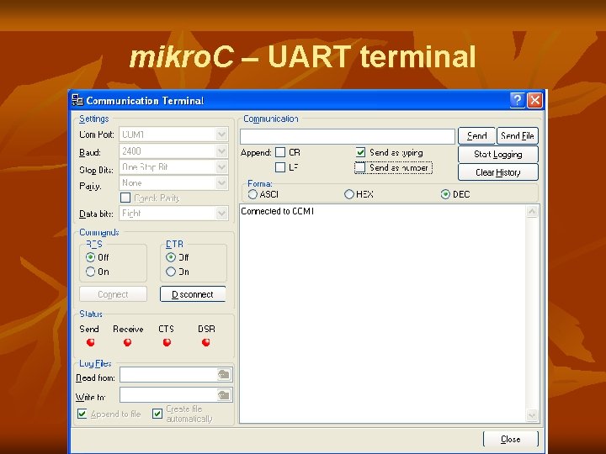Toggle Append to file checkbox

82,414
